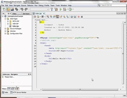
Task: Click the editor Last Edit icon
Action: [35, 17]
